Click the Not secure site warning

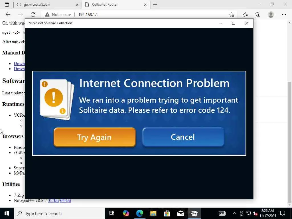click(58, 15)
